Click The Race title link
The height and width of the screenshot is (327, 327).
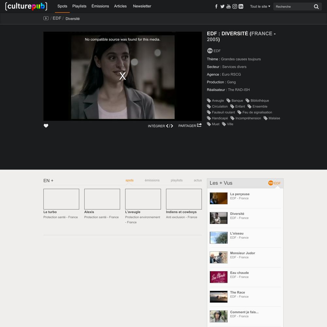pyautogui.click(x=237, y=292)
